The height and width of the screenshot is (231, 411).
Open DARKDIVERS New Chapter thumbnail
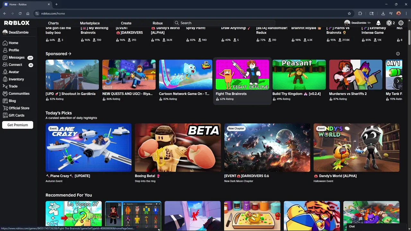[267, 148]
